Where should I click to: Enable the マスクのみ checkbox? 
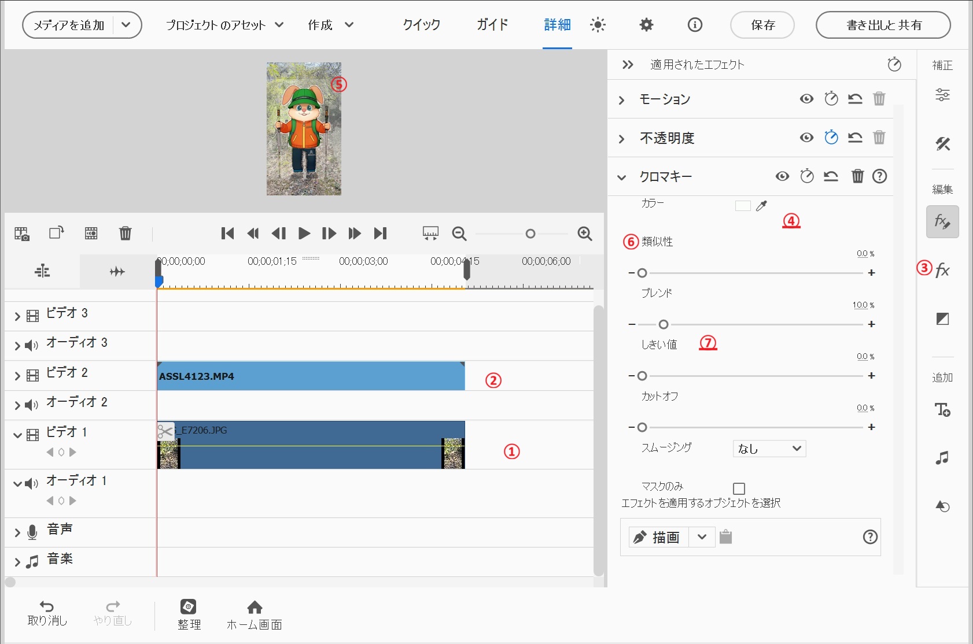tap(739, 488)
